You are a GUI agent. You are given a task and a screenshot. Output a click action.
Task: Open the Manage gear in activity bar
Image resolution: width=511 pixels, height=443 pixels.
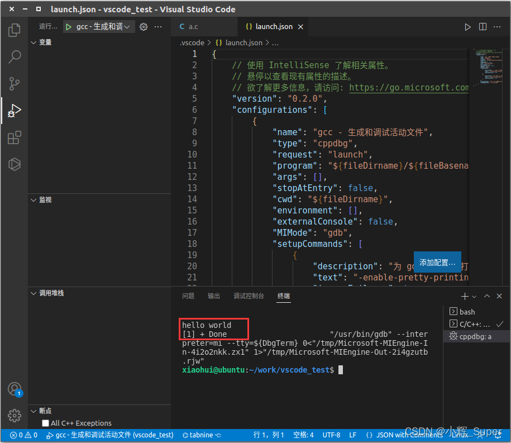point(15,415)
